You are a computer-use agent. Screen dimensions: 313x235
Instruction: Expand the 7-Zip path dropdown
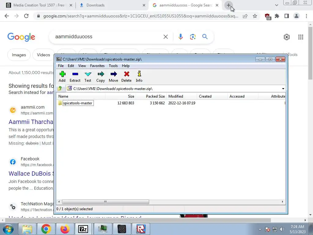point(283,88)
